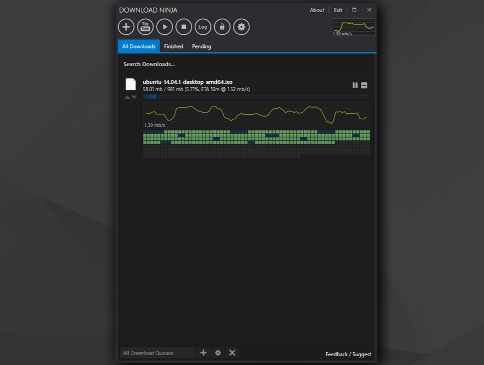Add a new download queue

pyautogui.click(x=204, y=353)
